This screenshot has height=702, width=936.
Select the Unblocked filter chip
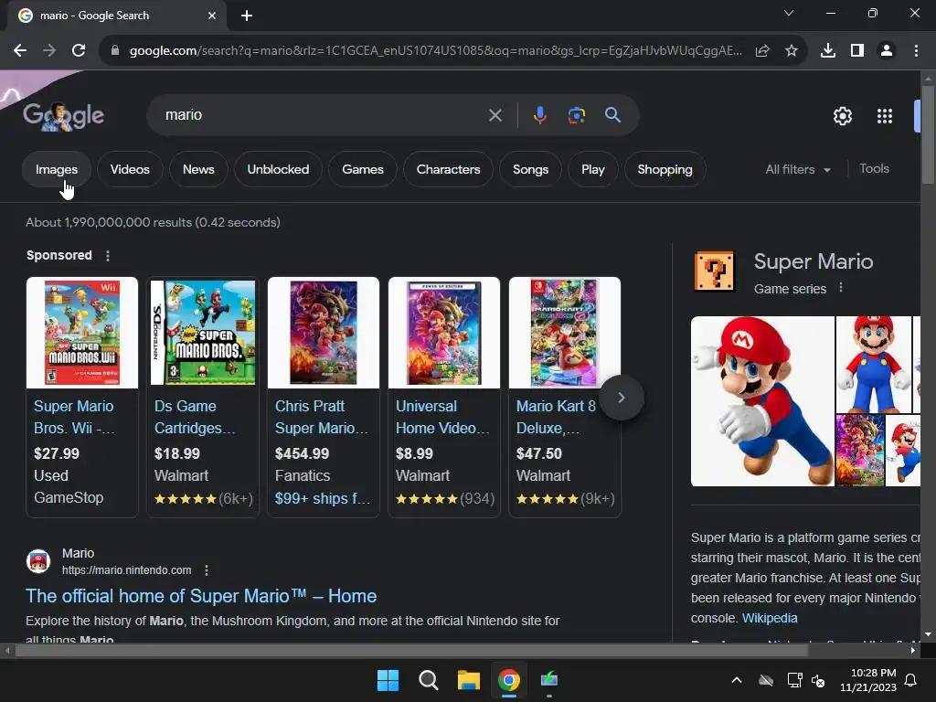[x=278, y=169]
